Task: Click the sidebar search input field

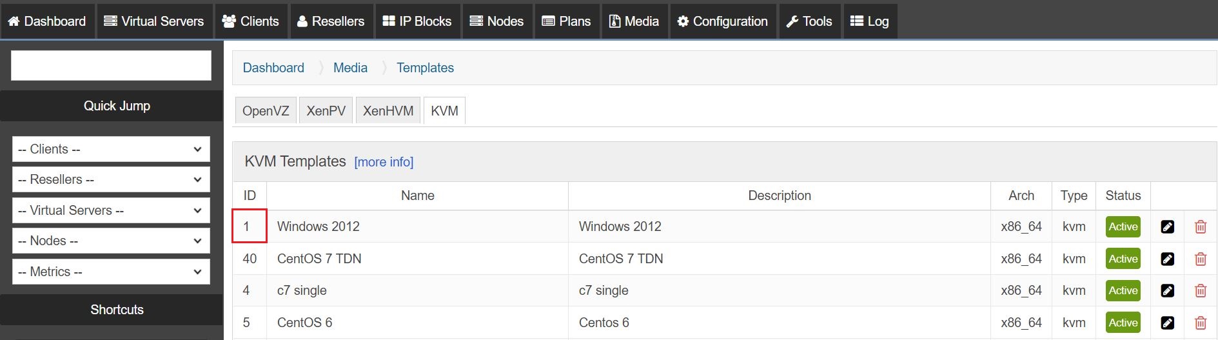Action: point(111,66)
